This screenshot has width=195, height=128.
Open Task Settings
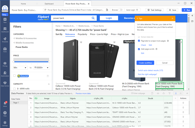pyautogui.click(x=154, y=10)
